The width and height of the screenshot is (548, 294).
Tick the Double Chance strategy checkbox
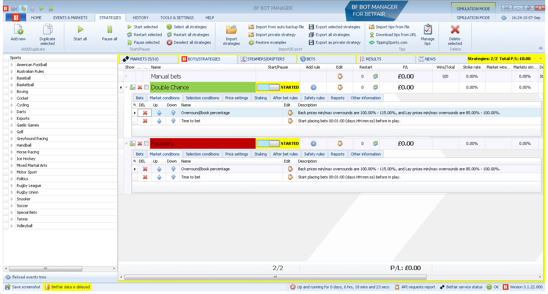coord(146,87)
